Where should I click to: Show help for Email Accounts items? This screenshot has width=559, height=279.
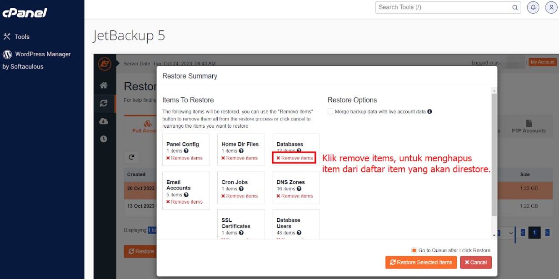186,194
